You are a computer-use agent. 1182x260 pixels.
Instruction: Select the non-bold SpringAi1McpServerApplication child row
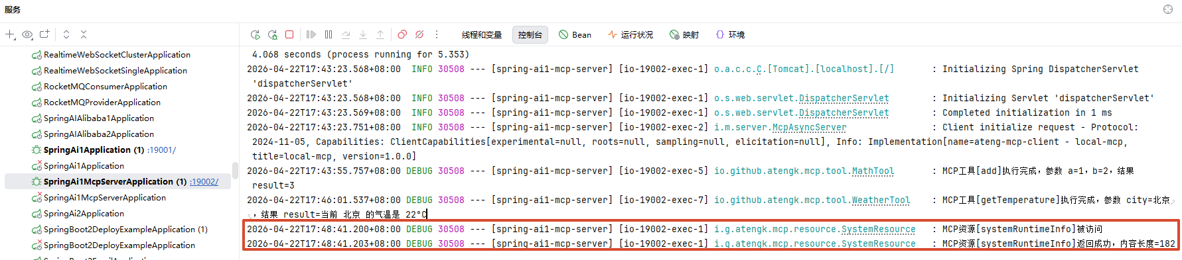click(x=105, y=198)
